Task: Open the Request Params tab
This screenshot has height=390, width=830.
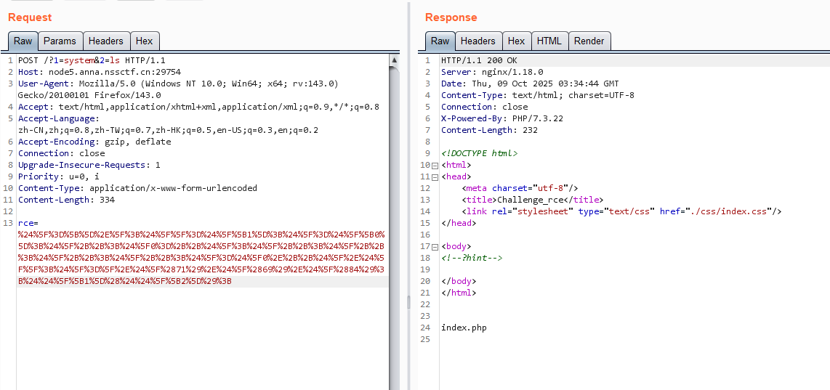Action: tap(60, 41)
